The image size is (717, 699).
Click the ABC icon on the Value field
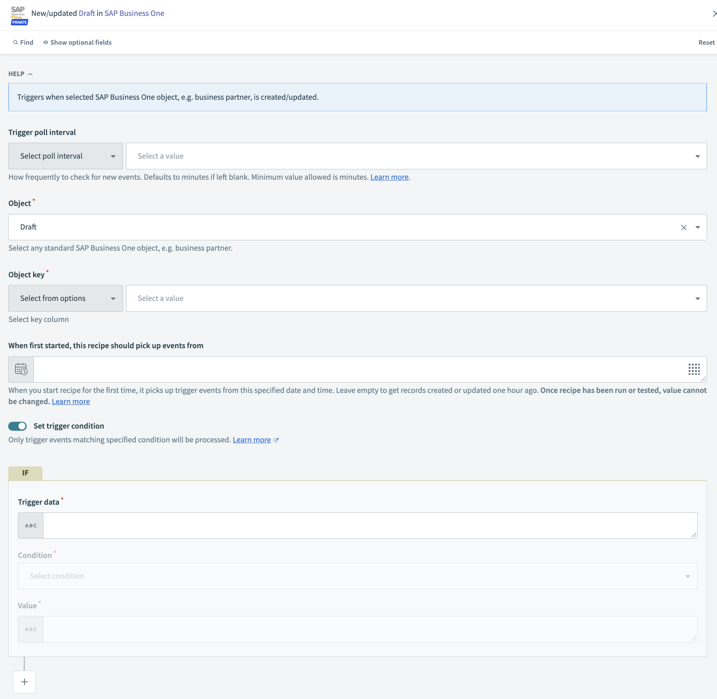coord(31,629)
